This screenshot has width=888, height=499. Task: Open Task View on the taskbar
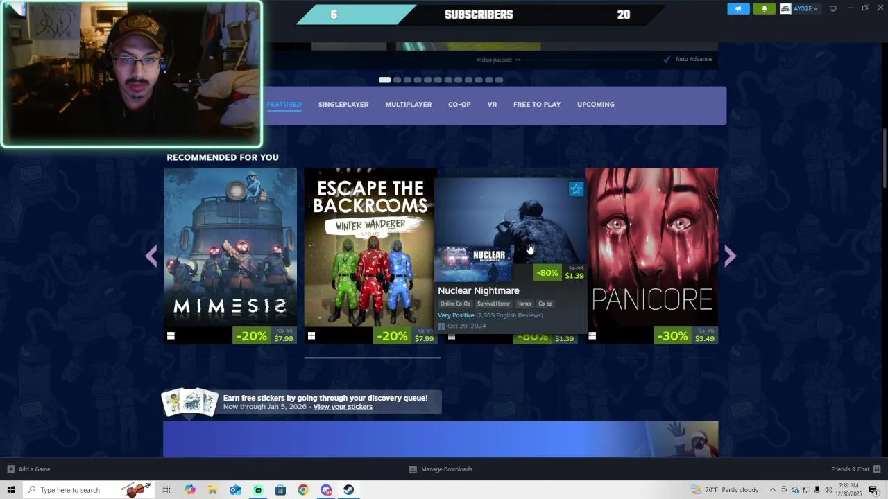[166, 490]
